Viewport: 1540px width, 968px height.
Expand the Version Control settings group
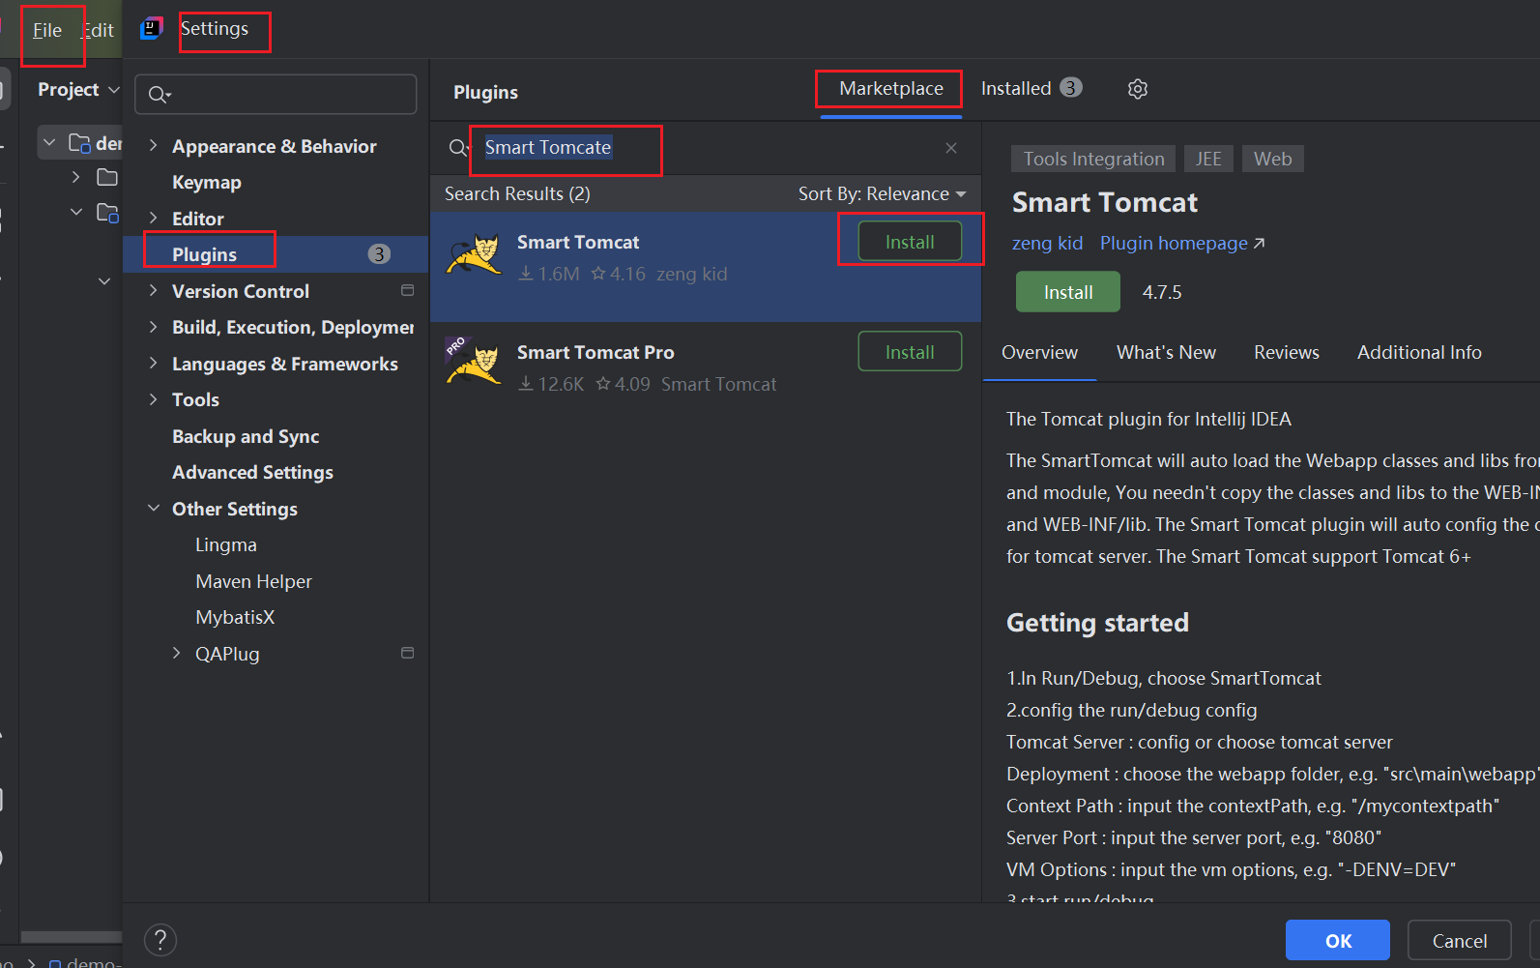[x=153, y=290]
